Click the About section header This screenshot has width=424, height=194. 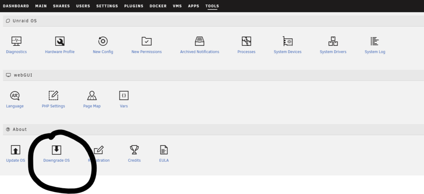[x=214, y=130]
